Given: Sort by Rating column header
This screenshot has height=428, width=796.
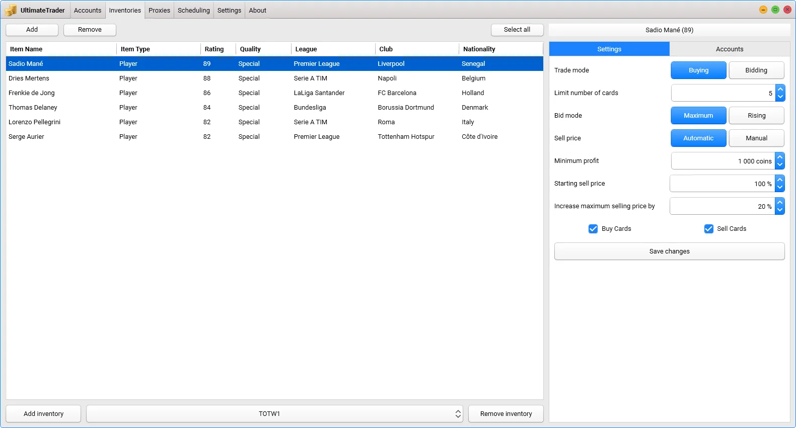Looking at the screenshot, I should coord(218,49).
